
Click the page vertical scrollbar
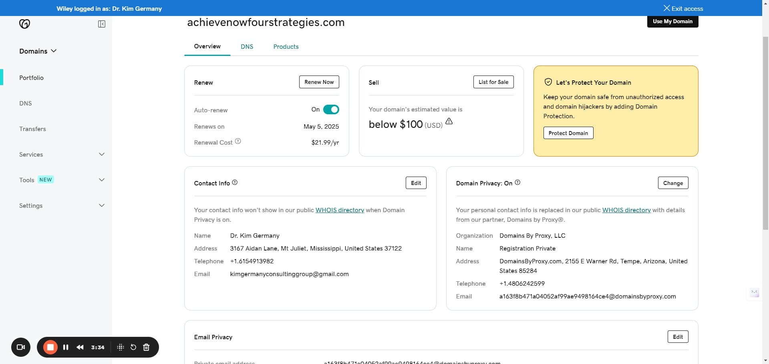pyautogui.click(x=765, y=132)
